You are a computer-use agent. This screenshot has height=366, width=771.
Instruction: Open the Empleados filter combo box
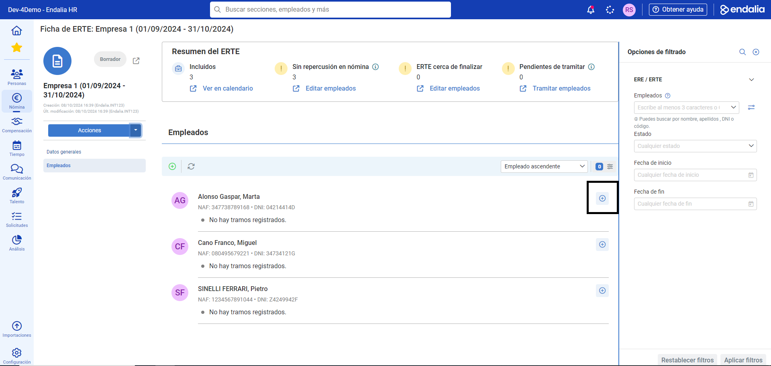click(x=686, y=107)
